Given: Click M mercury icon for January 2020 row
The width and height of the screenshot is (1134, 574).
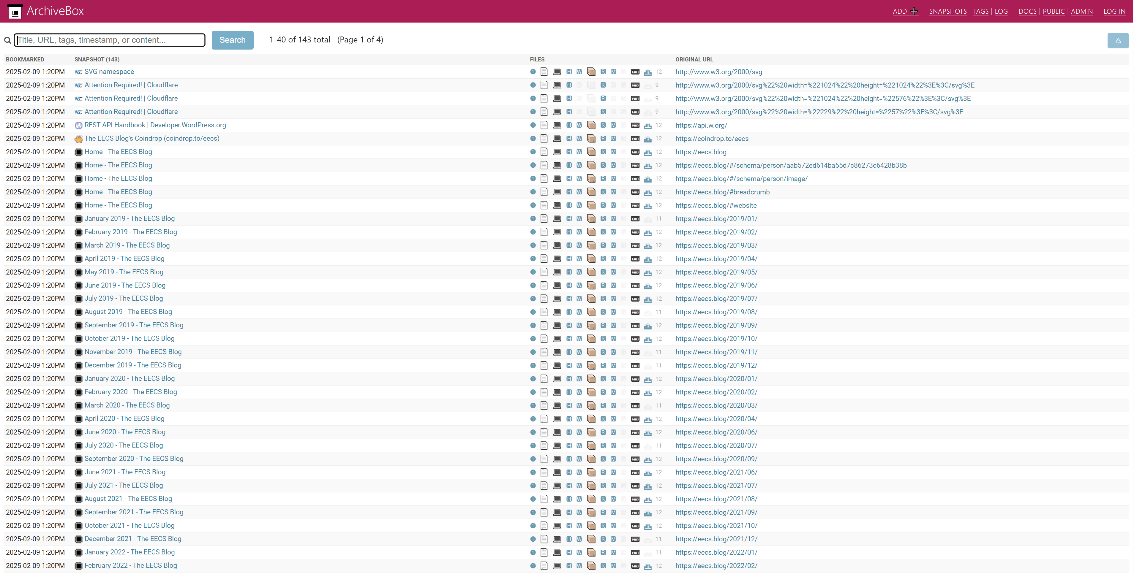Looking at the screenshot, I should pos(613,379).
